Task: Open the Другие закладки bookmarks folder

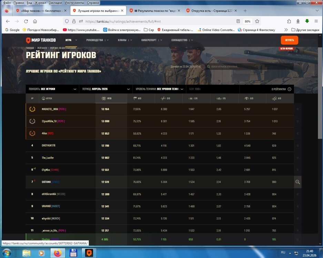Action: [x=305, y=30]
